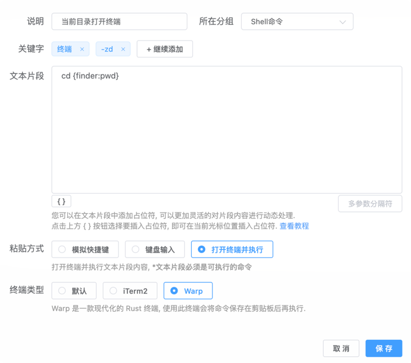The width and height of the screenshot is (411, 363).
Task: Click the 取消 button
Action: click(341, 348)
